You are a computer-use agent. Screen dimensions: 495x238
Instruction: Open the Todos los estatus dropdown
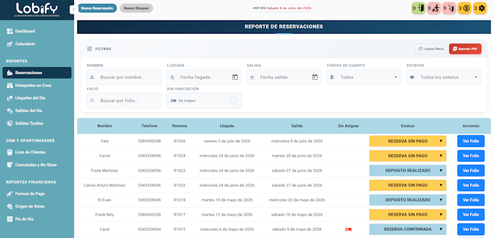click(x=444, y=77)
